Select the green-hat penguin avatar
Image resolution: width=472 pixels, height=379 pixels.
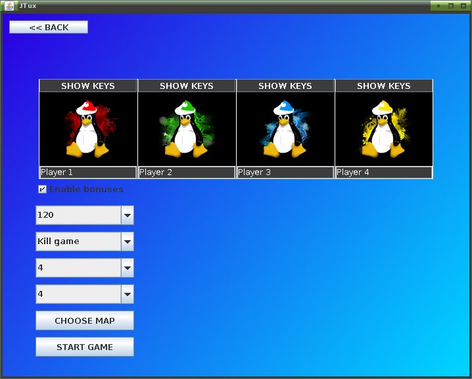coord(186,129)
